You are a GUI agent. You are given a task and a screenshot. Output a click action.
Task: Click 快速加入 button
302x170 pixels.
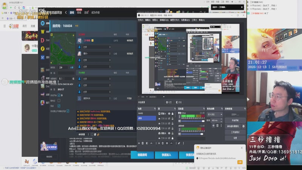166,155
